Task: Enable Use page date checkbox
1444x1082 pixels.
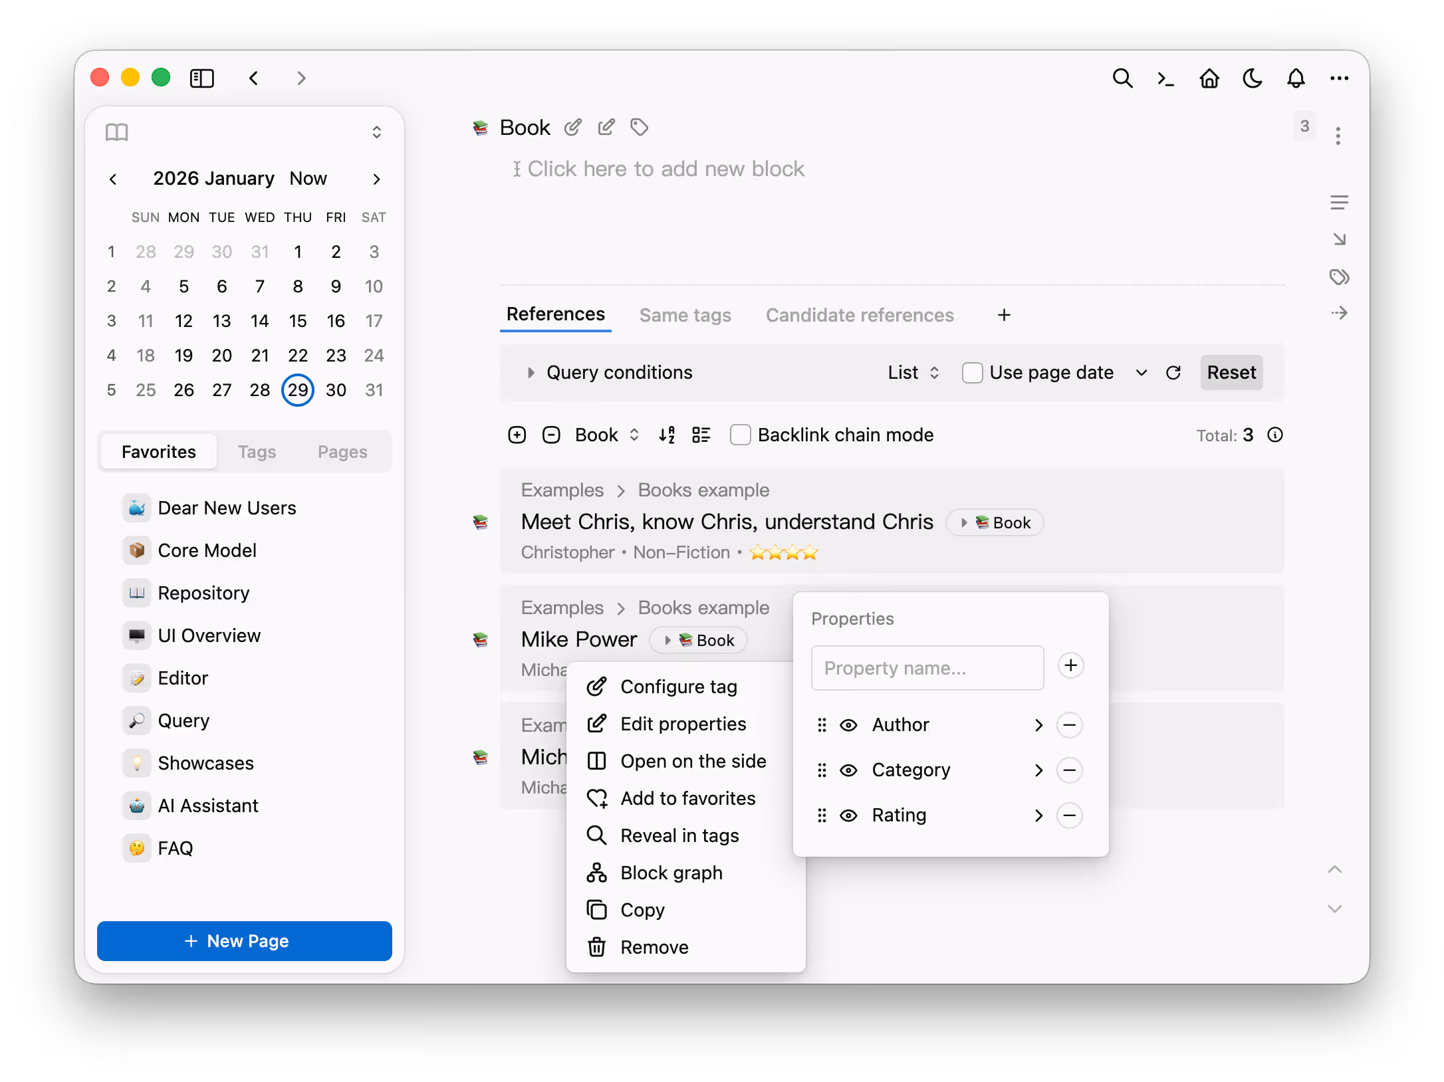Action: 972,373
